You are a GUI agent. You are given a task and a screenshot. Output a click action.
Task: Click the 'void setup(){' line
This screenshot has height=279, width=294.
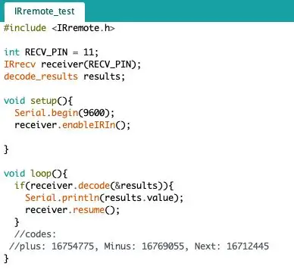point(39,101)
